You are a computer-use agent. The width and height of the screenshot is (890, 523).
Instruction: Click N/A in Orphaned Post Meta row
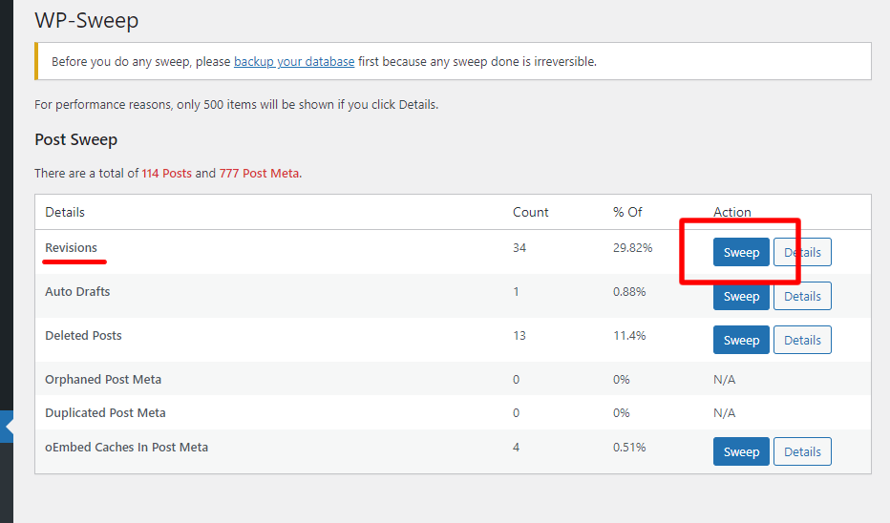[x=724, y=380]
